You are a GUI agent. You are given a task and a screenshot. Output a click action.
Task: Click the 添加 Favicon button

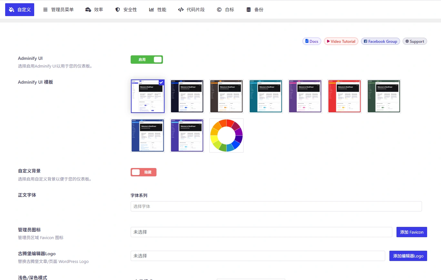pos(412,232)
